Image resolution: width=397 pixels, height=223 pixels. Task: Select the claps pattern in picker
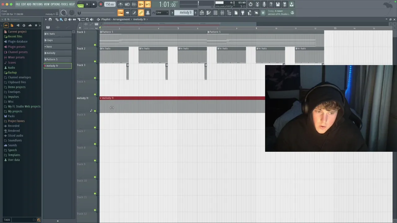(58, 40)
